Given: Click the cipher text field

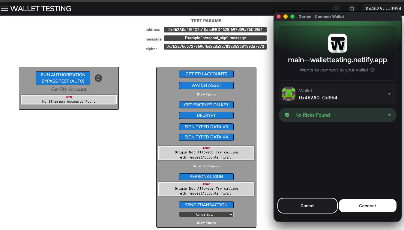Looking at the screenshot, I should click(215, 47).
